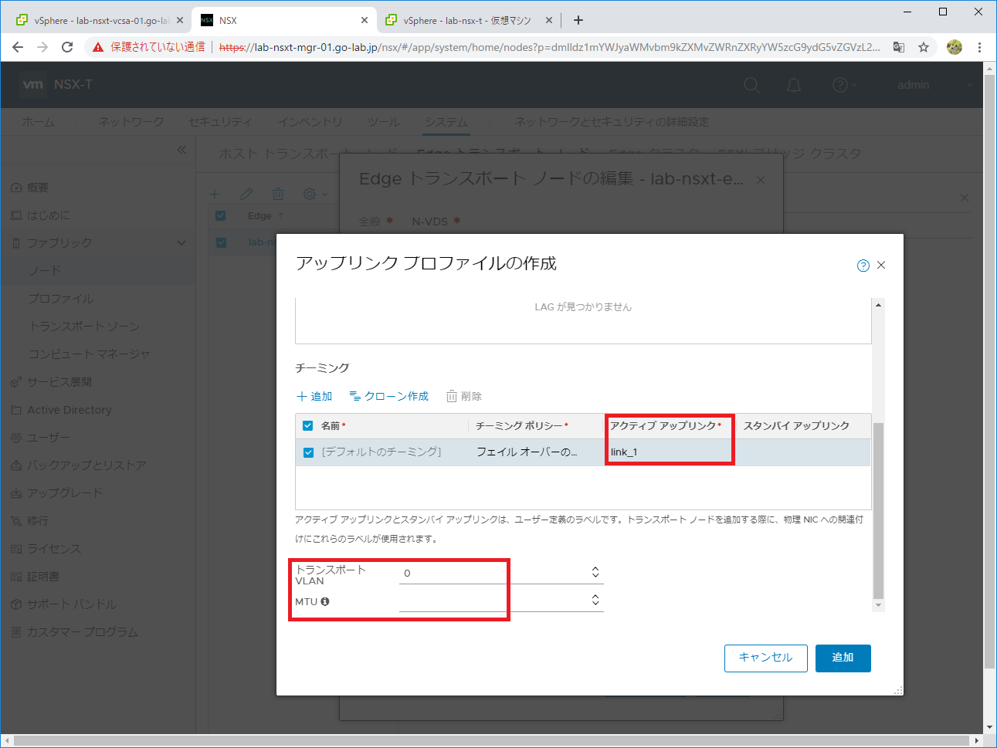Open the advanced networking and security menu
This screenshot has width=997, height=748.
[612, 122]
